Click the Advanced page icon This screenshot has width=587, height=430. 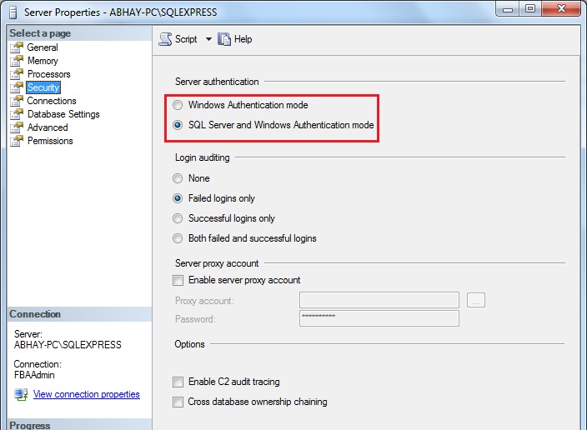[17, 127]
